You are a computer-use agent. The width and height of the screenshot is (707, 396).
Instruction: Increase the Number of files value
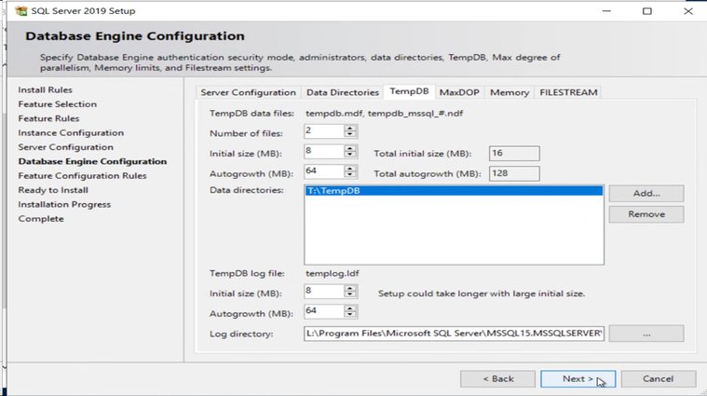(x=350, y=128)
